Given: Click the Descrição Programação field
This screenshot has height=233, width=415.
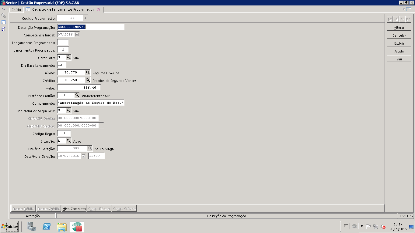Looking at the screenshot, I should (91, 27).
